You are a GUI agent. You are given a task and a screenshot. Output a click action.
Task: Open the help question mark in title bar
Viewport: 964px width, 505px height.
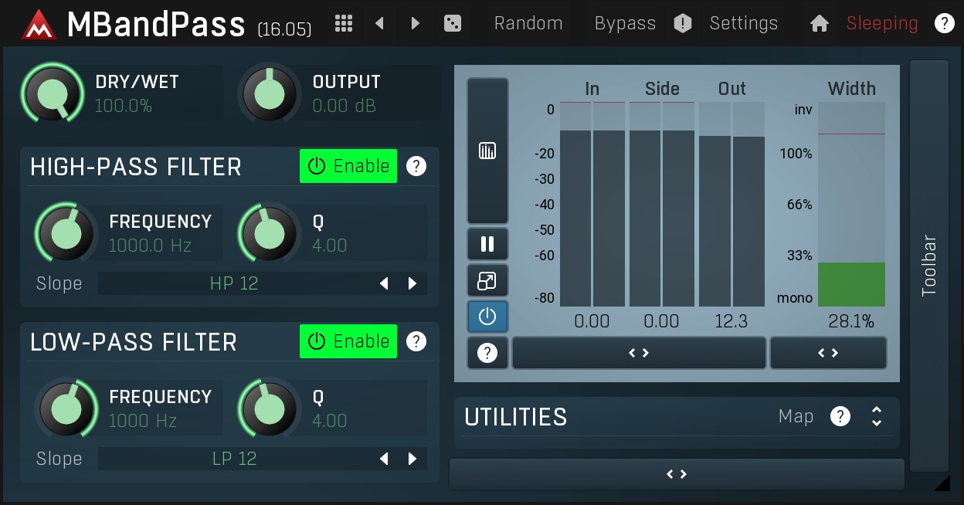pos(944,23)
